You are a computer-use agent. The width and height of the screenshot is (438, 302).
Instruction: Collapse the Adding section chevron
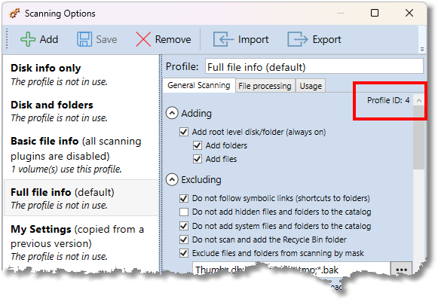172,113
